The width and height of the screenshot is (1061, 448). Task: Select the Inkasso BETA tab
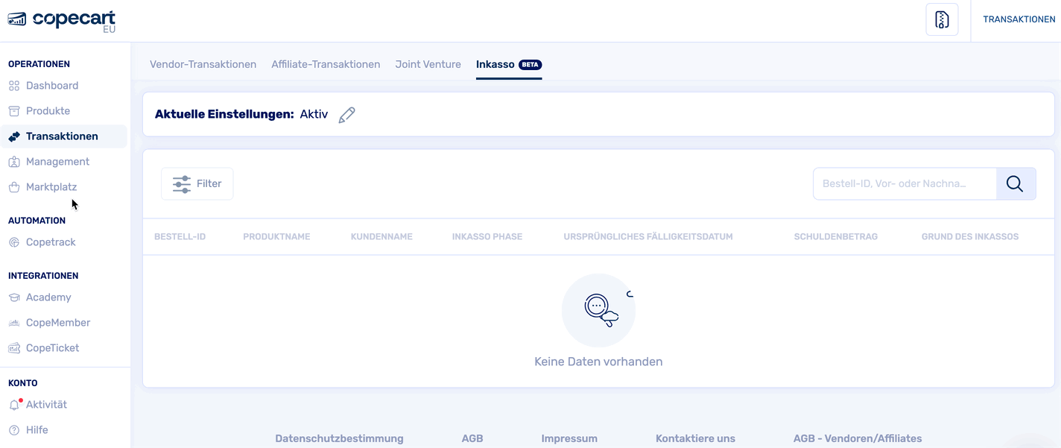508,64
